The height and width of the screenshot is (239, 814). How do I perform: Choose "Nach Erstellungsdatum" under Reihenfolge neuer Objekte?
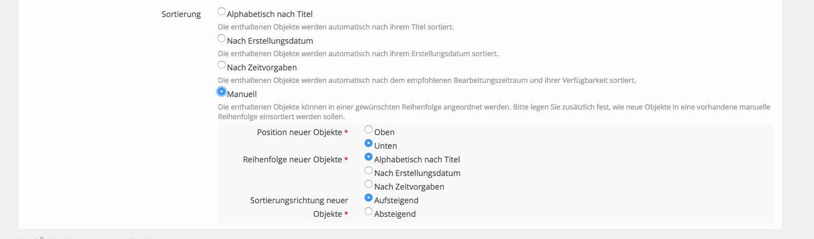click(369, 170)
